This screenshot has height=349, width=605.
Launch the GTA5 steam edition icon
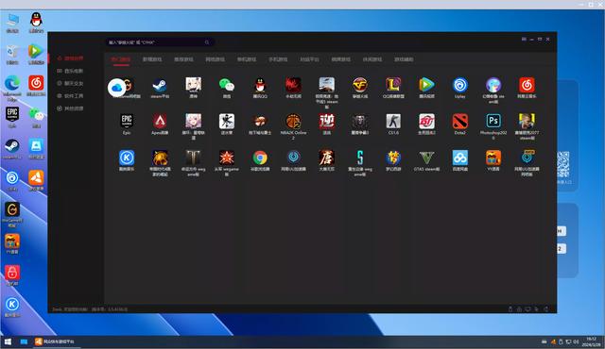click(426, 158)
